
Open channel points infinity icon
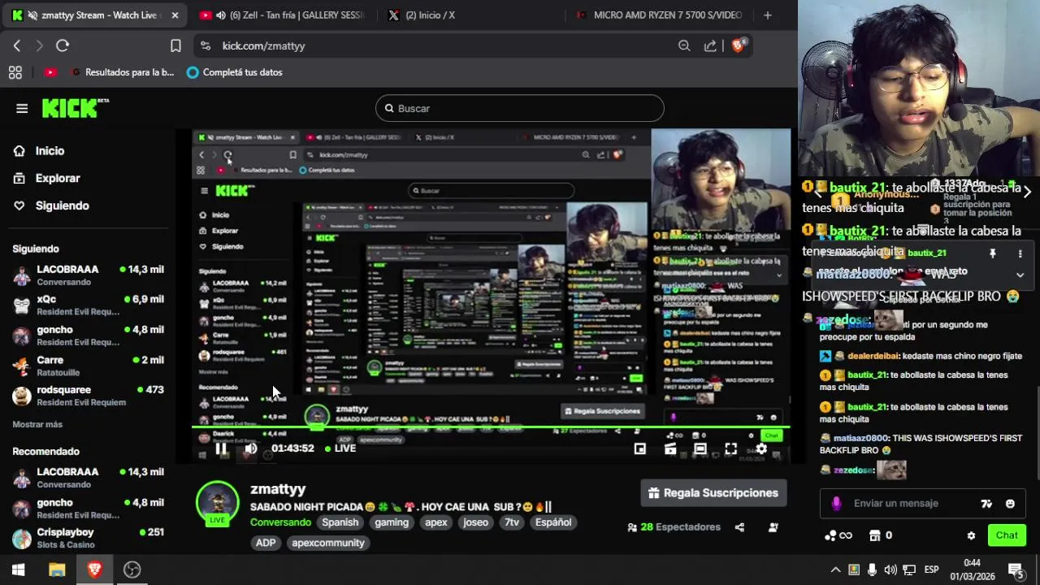click(x=838, y=535)
